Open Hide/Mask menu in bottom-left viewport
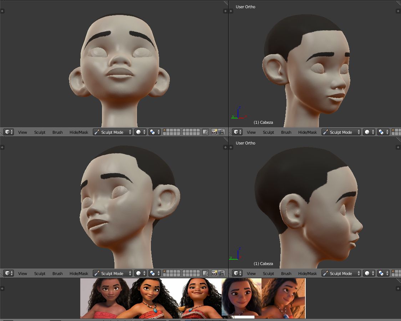This screenshot has height=321, width=401. click(79, 273)
